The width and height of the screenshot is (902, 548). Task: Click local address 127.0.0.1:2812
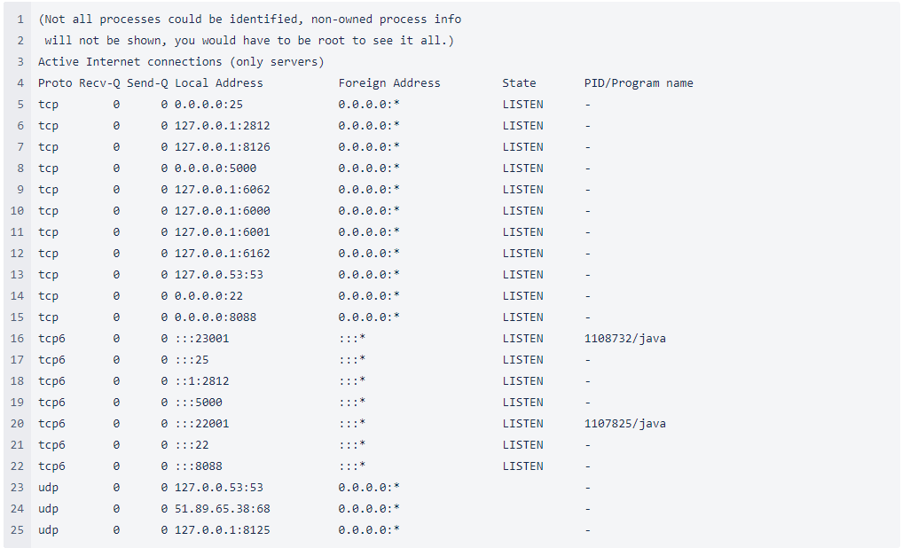point(222,126)
